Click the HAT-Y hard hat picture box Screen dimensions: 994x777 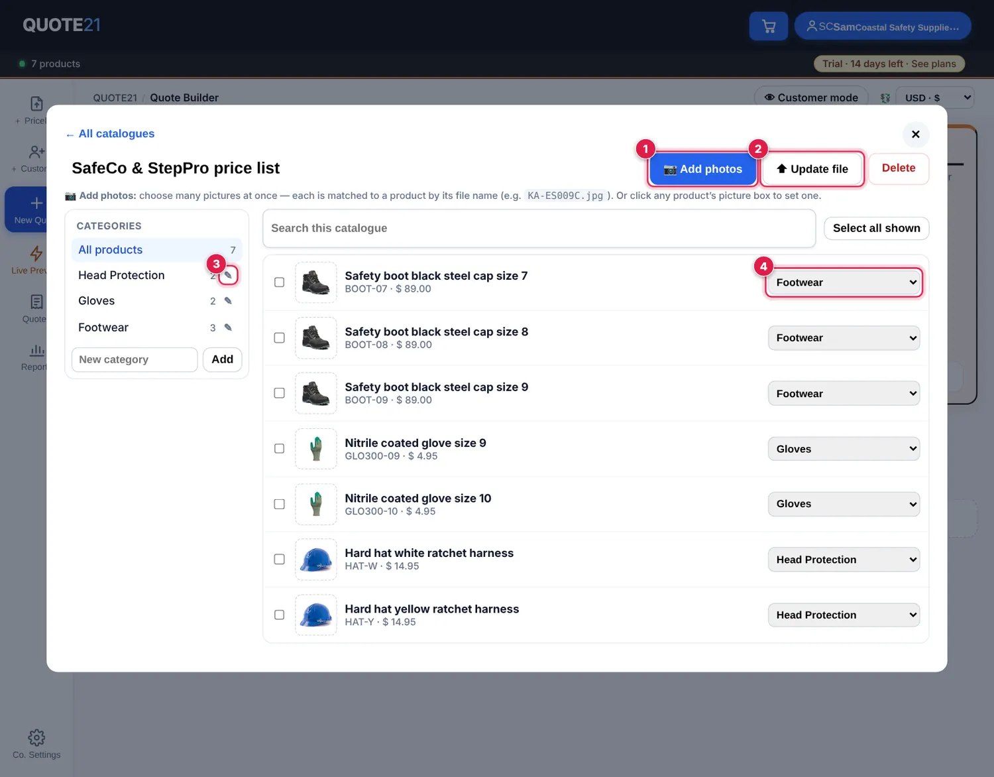316,615
